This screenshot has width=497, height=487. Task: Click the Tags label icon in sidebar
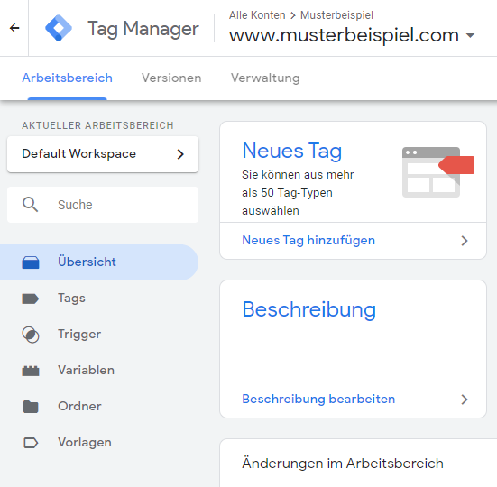(31, 299)
